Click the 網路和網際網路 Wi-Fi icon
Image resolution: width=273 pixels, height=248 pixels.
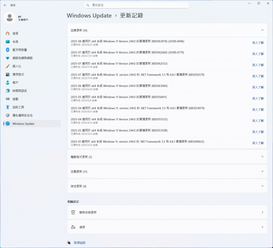[7, 58]
